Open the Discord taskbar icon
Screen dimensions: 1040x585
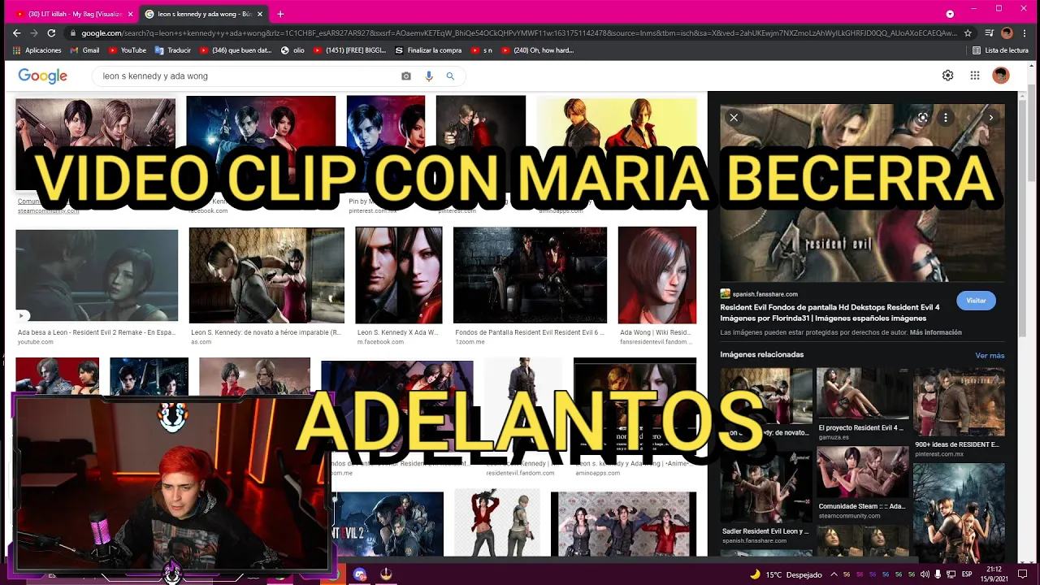pos(360,574)
